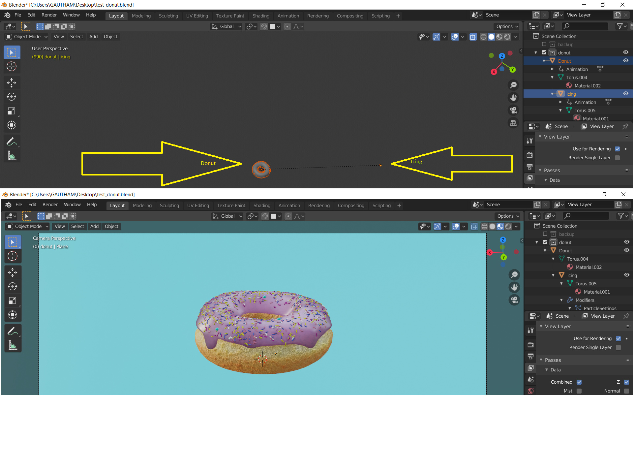Toggle perspective/orthographic grid view icon

click(x=513, y=123)
